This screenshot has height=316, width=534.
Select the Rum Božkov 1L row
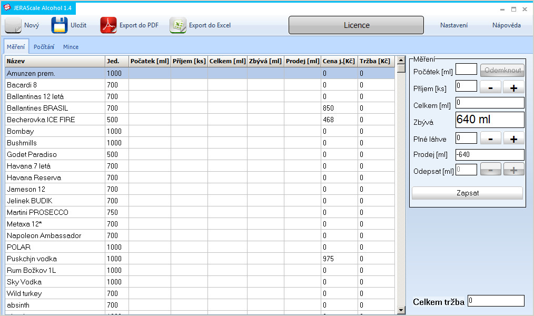[x=200, y=270]
